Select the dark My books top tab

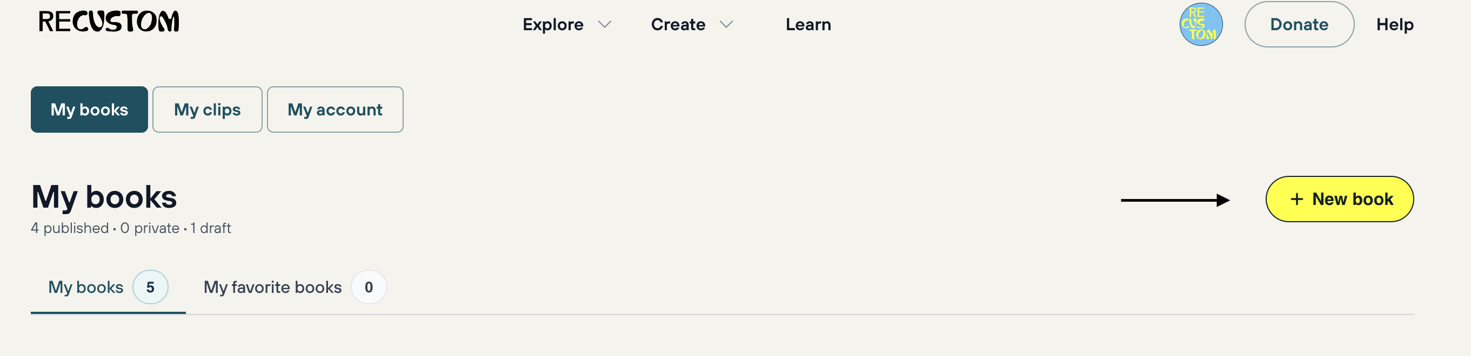point(89,109)
